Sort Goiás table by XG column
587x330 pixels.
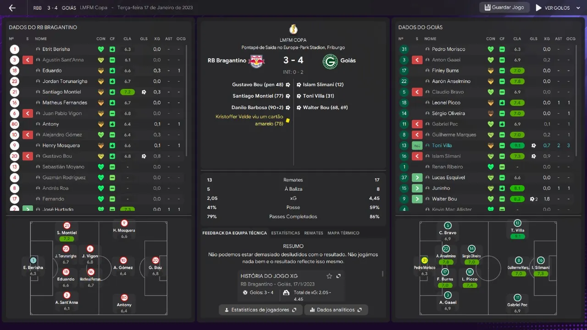pos(547,38)
